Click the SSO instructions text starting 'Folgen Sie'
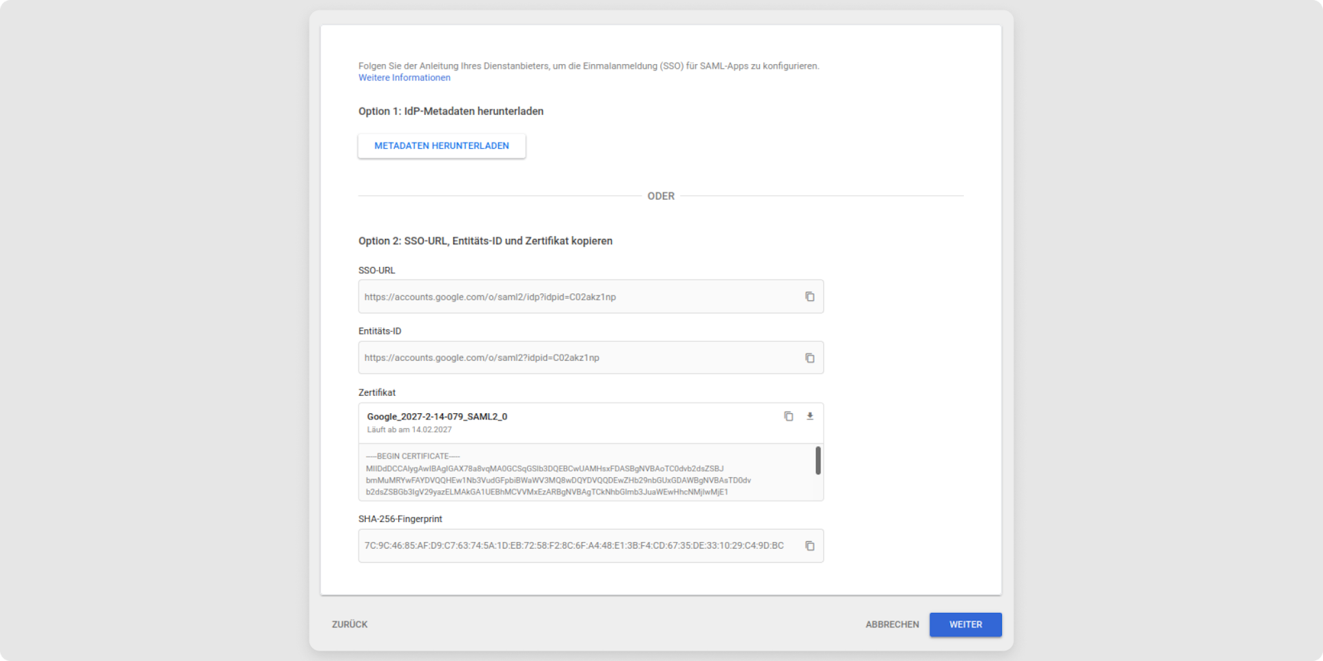 (588, 66)
